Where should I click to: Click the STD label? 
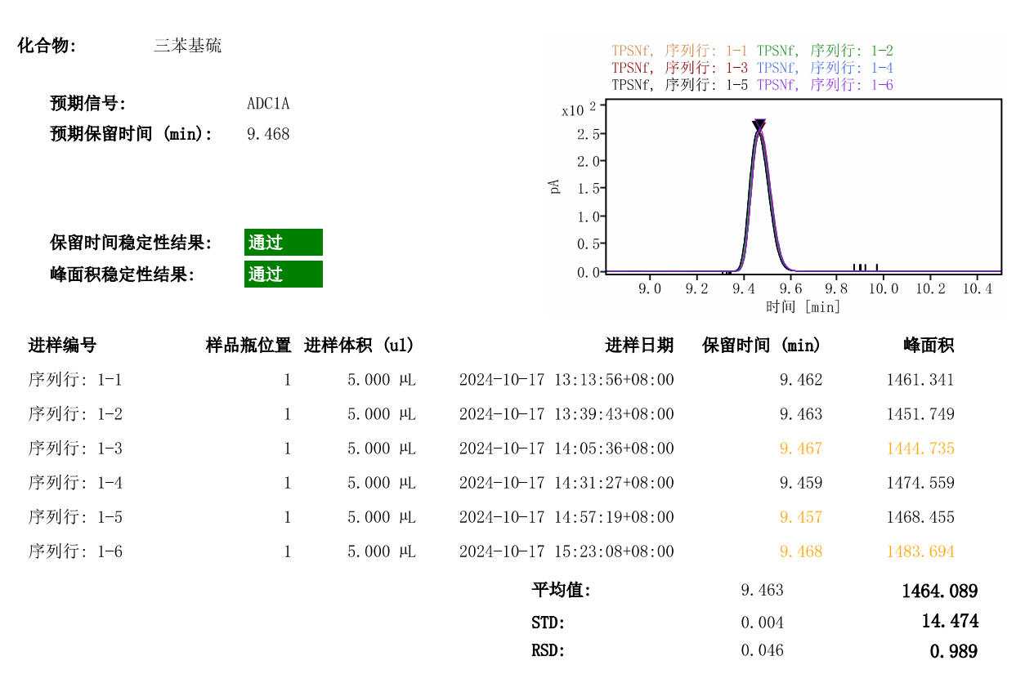pos(548,623)
